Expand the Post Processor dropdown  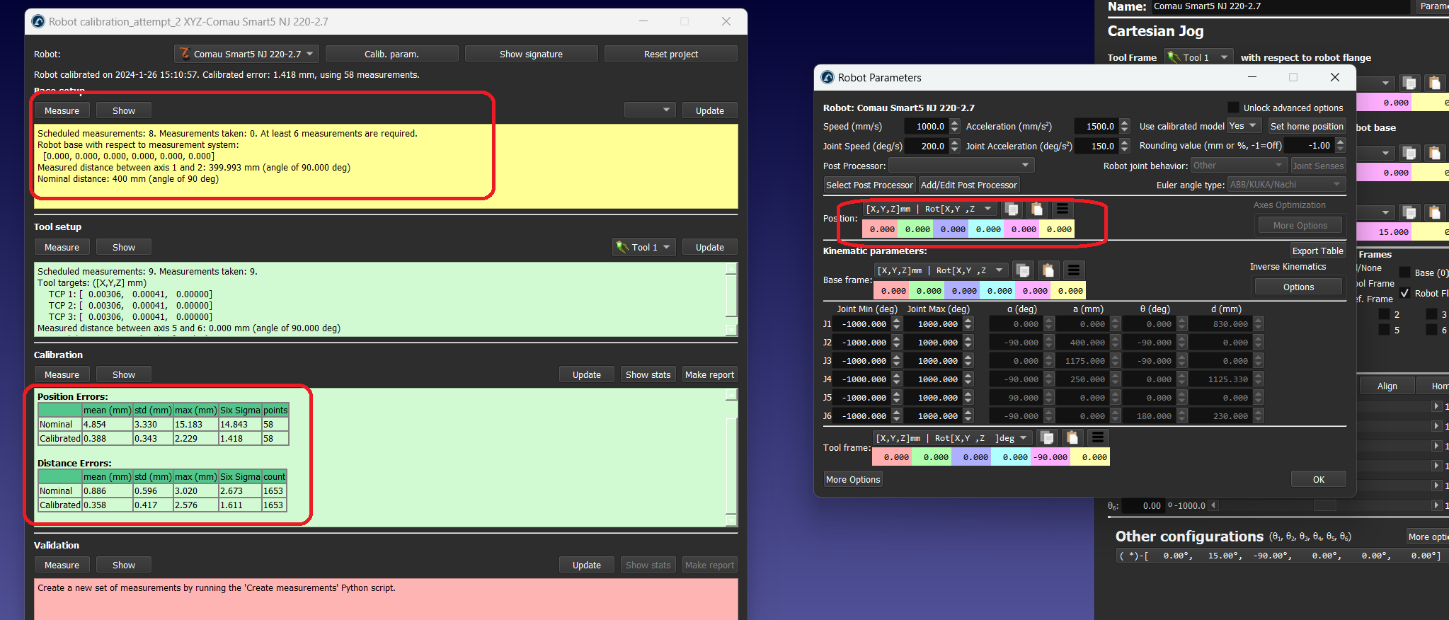pyautogui.click(x=961, y=166)
